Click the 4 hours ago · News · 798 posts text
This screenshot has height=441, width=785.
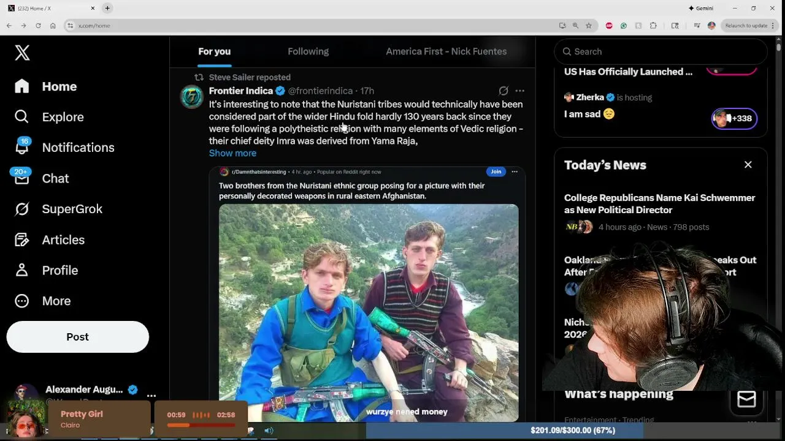click(x=654, y=227)
